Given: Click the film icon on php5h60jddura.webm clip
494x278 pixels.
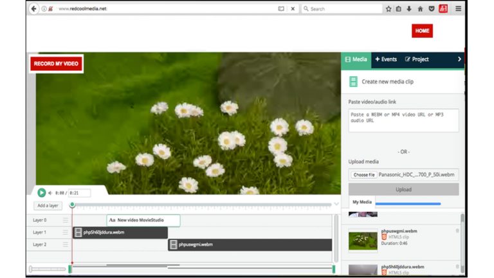Looking at the screenshot, I should click(78, 232).
